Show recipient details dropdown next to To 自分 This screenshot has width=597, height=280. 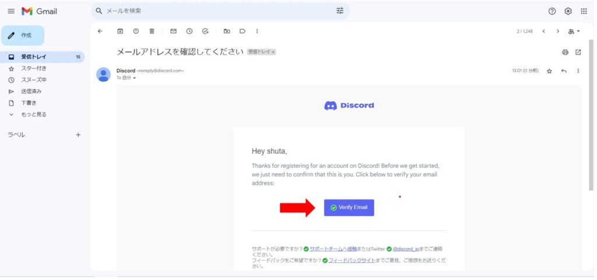pos(135,78)
